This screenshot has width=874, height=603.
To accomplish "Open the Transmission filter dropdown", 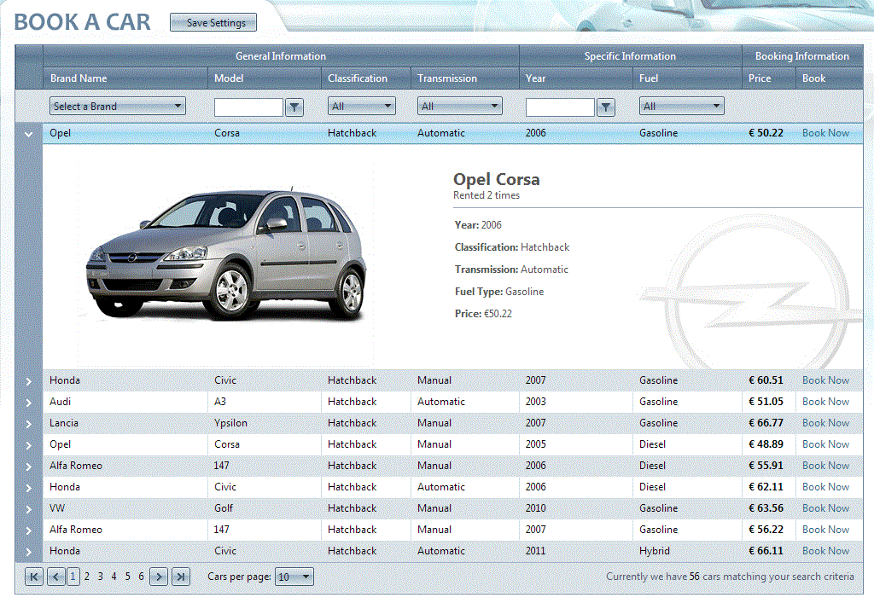I will (x=460, y=107).
